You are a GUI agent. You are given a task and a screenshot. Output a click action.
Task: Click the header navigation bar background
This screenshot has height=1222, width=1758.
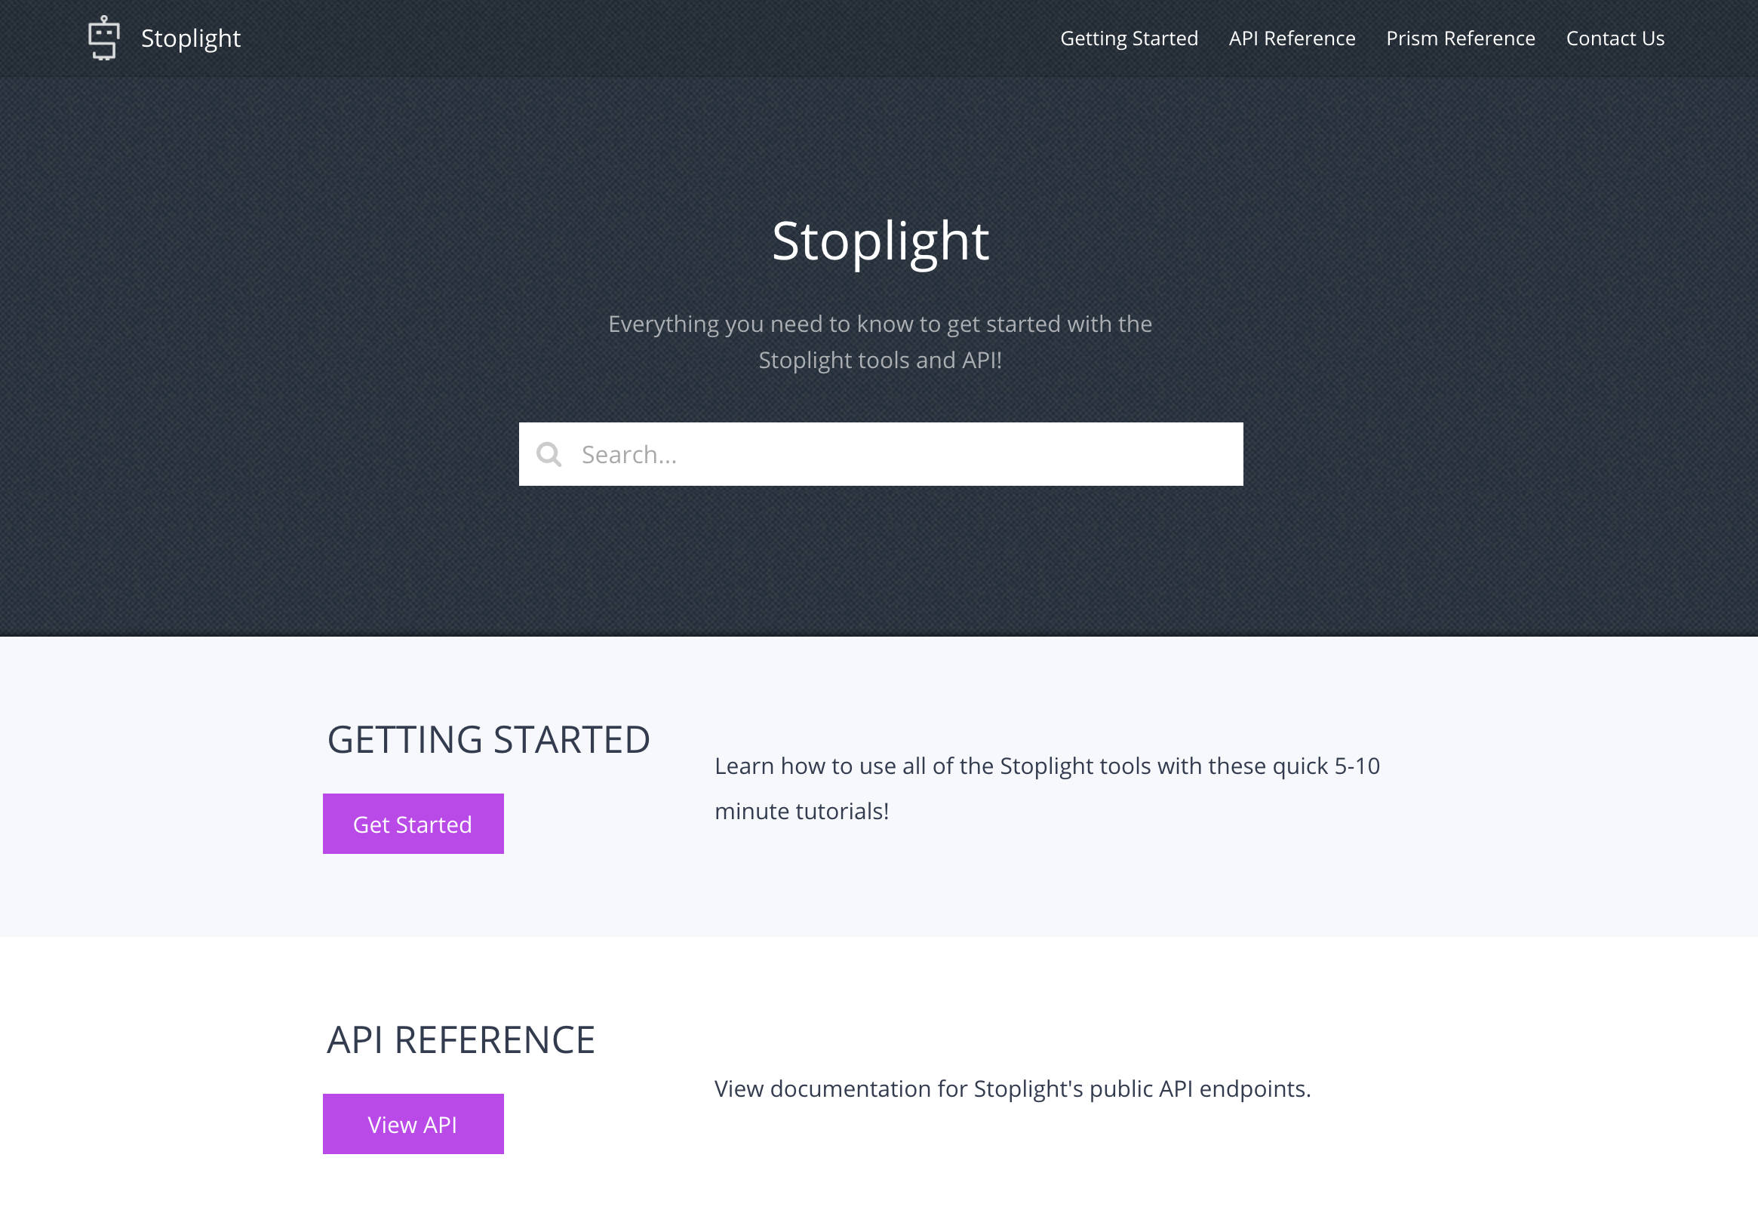(x=613, y=37)
